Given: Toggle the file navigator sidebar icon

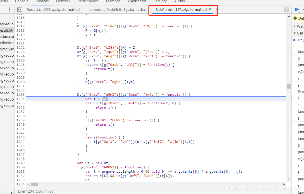Looking at the screenshot, I should [20, 9].
